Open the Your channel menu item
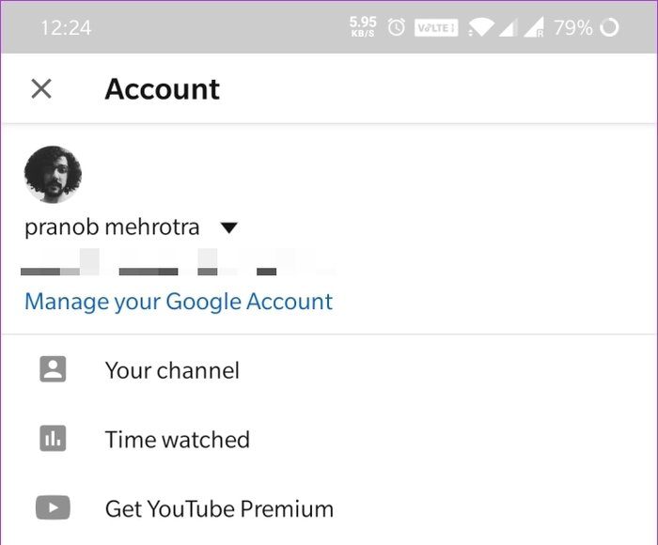The image size is (658, 545). pyautogui.click(x=172, y=370)
